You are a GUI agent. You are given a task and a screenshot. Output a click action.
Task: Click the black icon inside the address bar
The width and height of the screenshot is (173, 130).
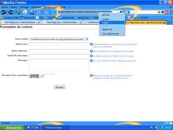121,12
